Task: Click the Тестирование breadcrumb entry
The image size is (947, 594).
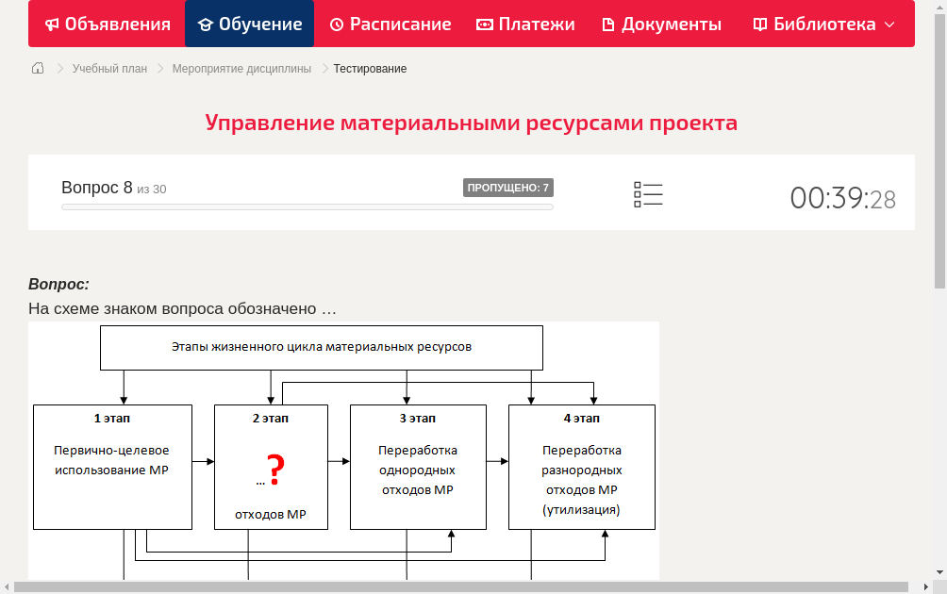Action: [x=369, y=68]
